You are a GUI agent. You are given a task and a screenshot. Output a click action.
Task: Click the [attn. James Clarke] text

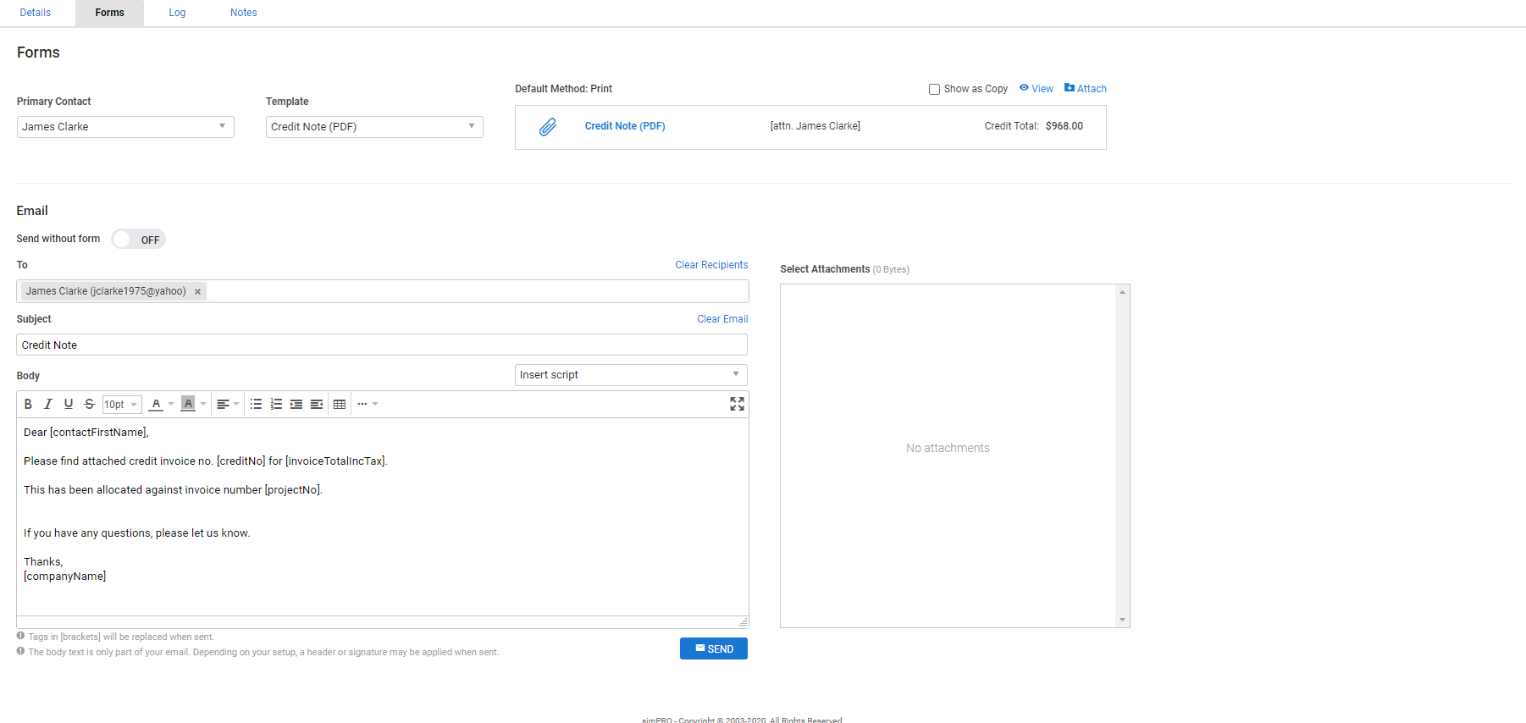[x=816, y=126]
